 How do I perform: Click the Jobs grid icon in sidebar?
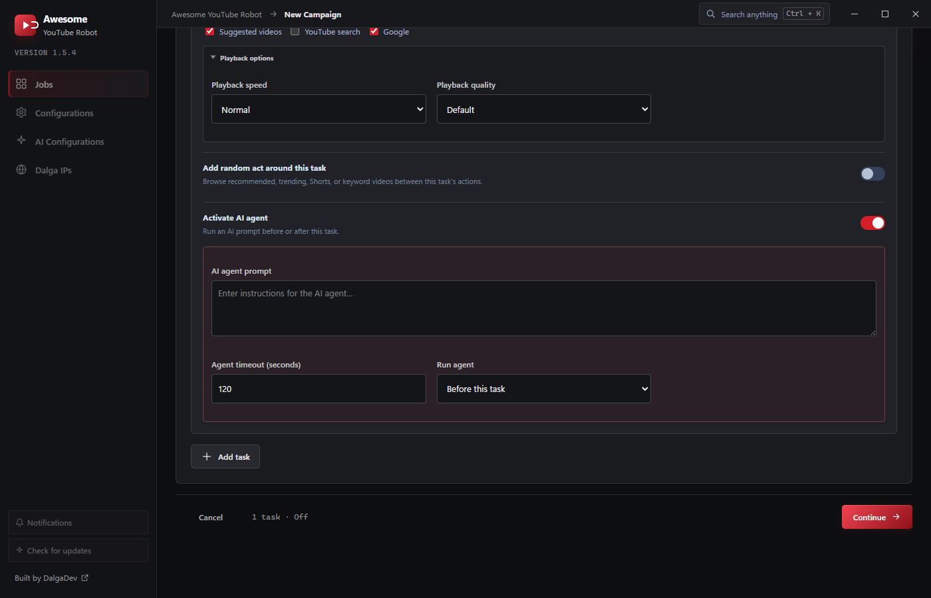(21, 84)
